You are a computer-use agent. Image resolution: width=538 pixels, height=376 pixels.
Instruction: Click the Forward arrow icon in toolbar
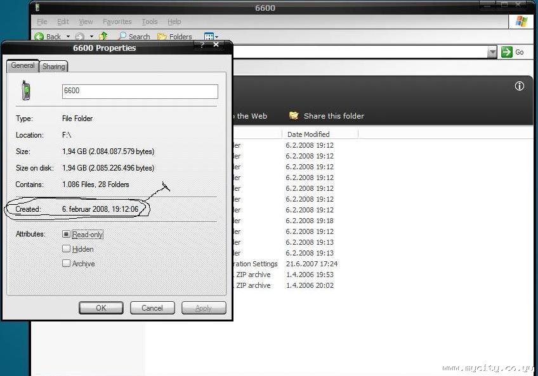(x=79, y=36)
